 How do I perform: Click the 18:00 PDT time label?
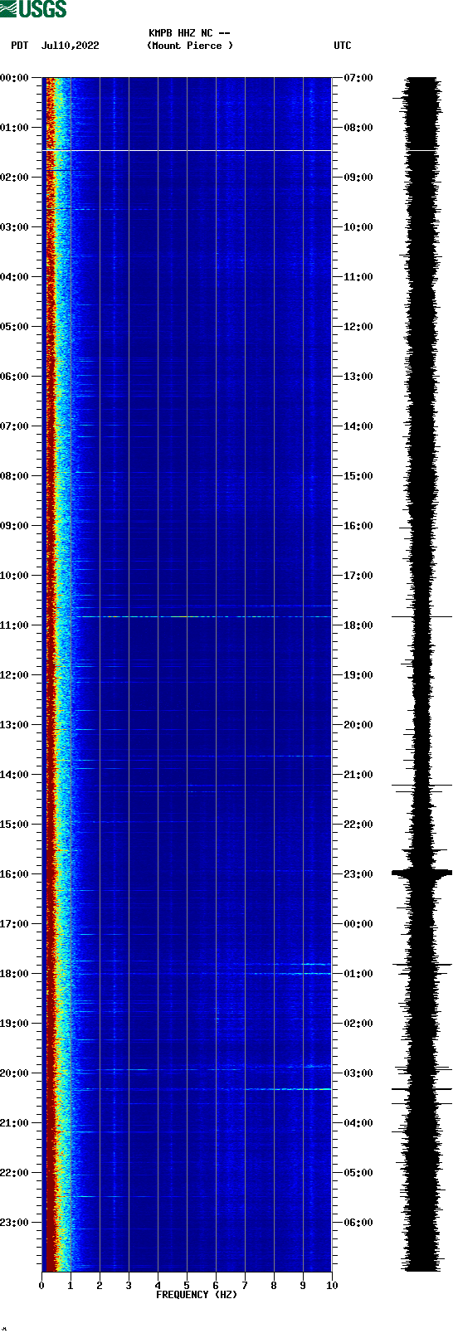point(15,974)
